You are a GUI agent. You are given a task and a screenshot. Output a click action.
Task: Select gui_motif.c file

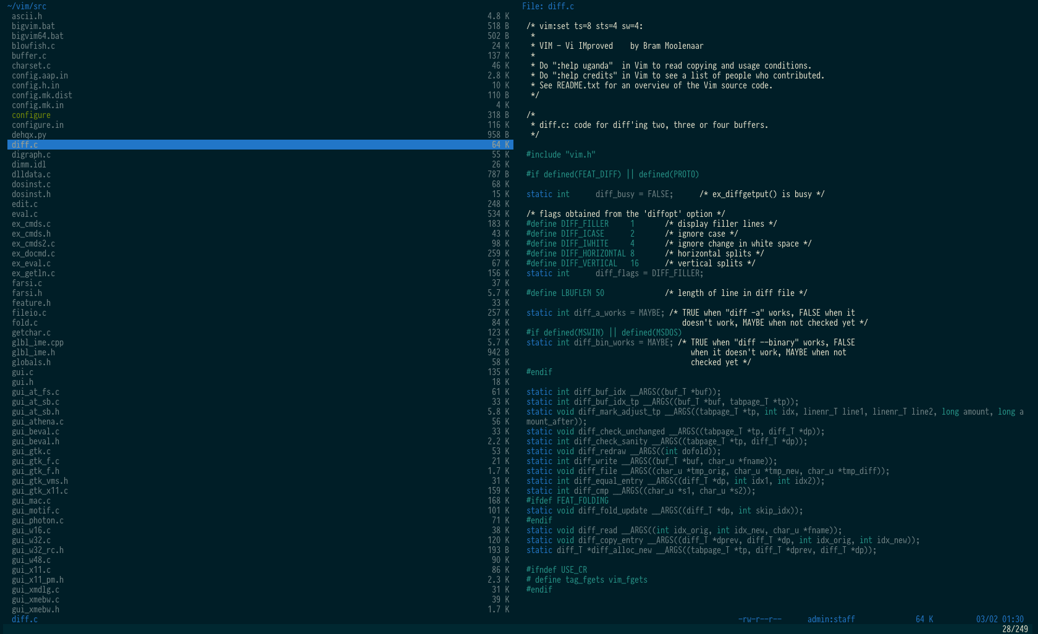pos(260,510)
